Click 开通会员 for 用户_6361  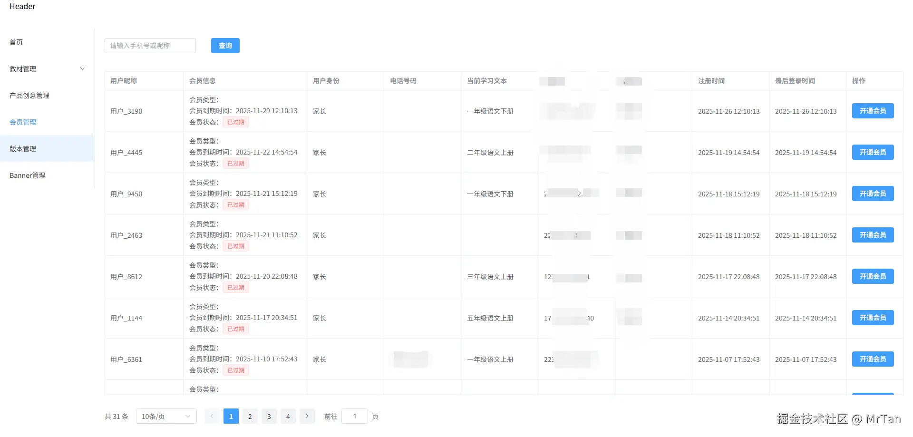pyautogui.click(x=872, y=359)
